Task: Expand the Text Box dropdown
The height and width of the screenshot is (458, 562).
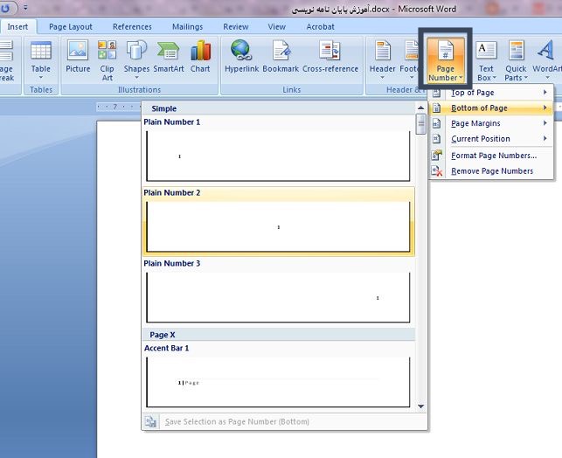Action: [x=485, y=59]
